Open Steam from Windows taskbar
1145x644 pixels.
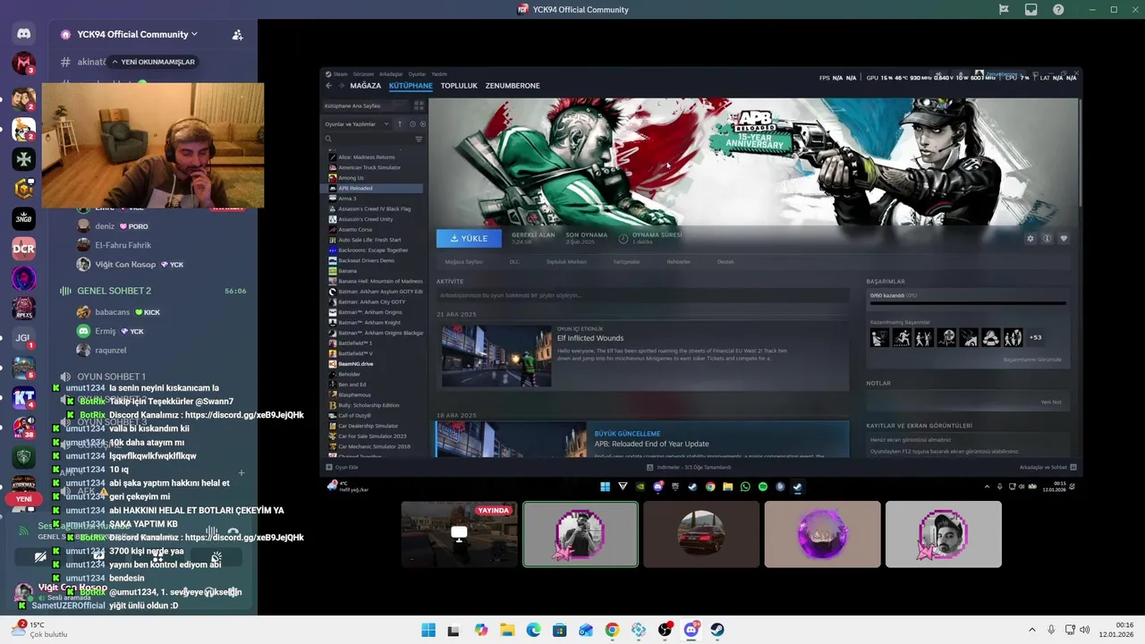point(717,630)
